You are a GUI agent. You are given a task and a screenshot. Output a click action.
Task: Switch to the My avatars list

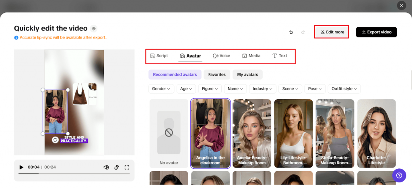[247, 74]
